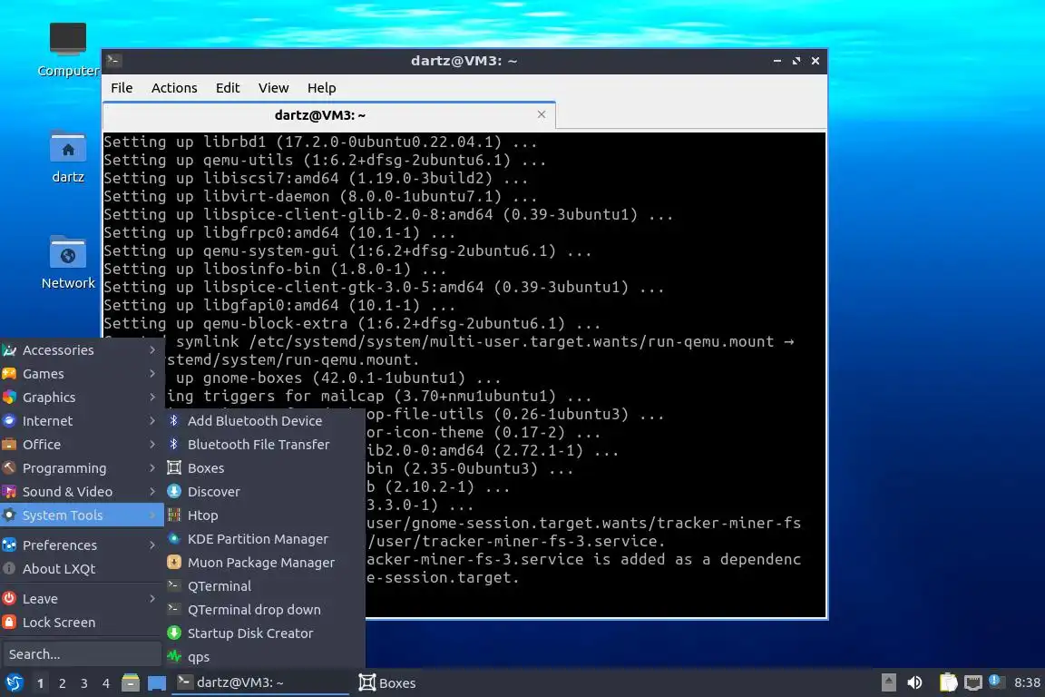
Task: Launch KDE Partition Manager from submenu
Action: pos(265,538)
